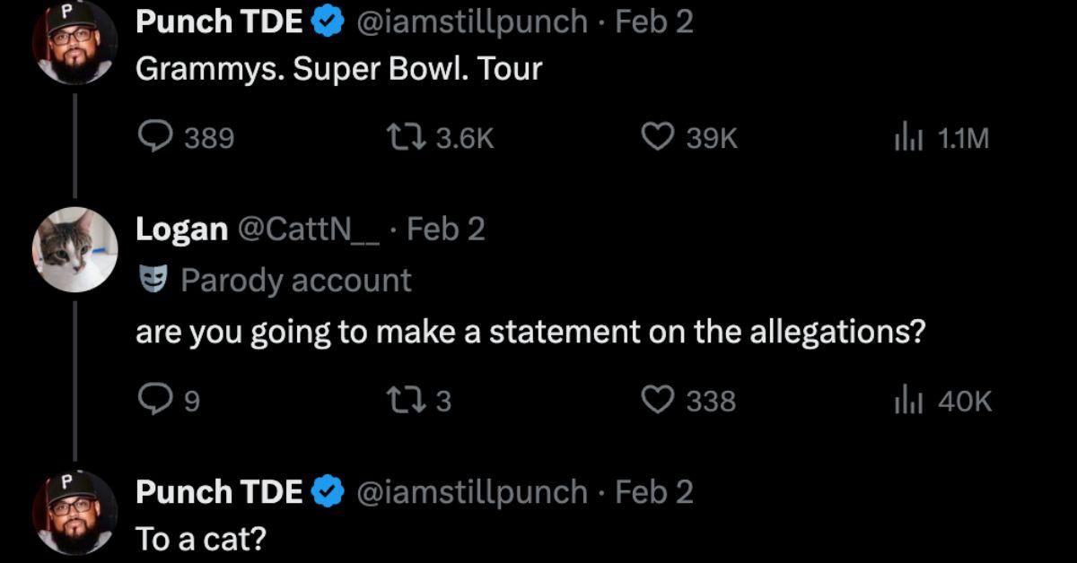This screenshot has width=1077, height=563.
Task: Reply to Logan's allegations tweet
Action: tap(156, 400)
